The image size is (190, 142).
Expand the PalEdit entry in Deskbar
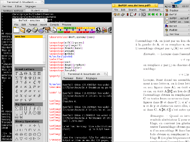(x=189, y=30)
